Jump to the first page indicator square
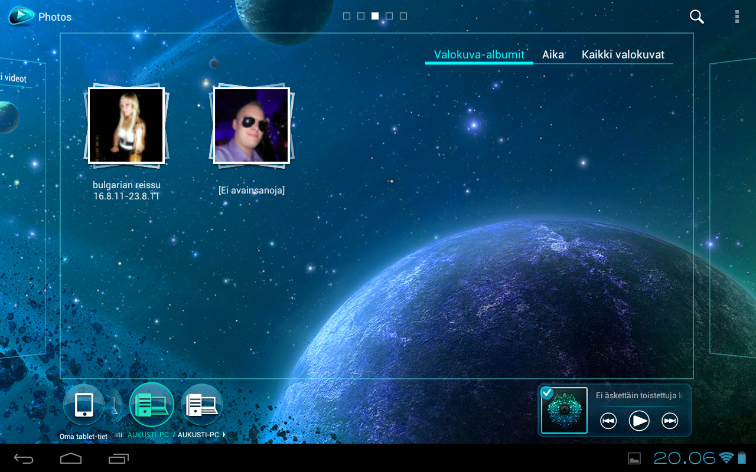Image resolution: width=756 pixels, height=472 pixels. tap(347, 16)
